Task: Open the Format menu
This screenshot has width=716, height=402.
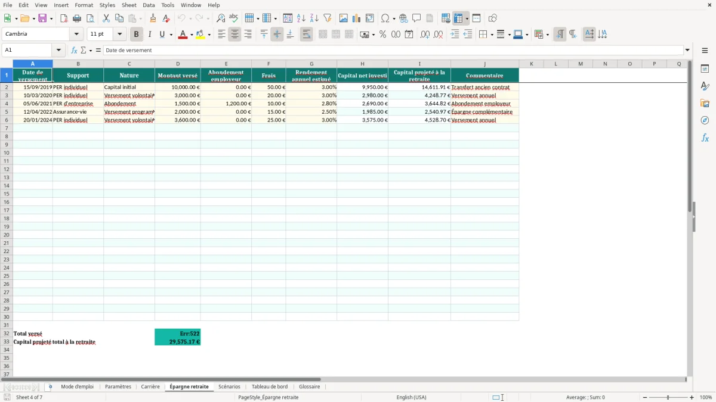Action: pos(84,5)
